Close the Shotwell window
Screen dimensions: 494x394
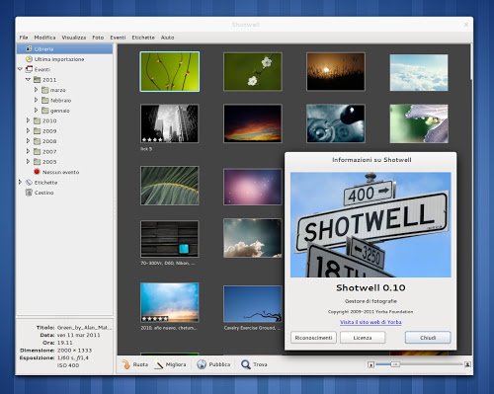point(466,25)
